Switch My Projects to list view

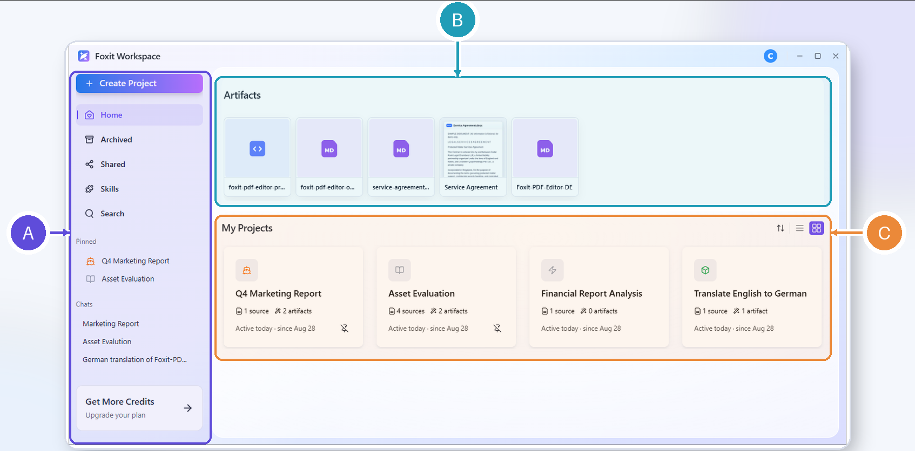point(800,228)
